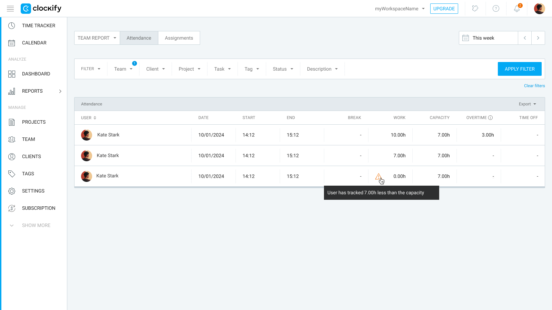Click the puzzle piece integrations icon
Screen dimensions: 552x310
475,9
